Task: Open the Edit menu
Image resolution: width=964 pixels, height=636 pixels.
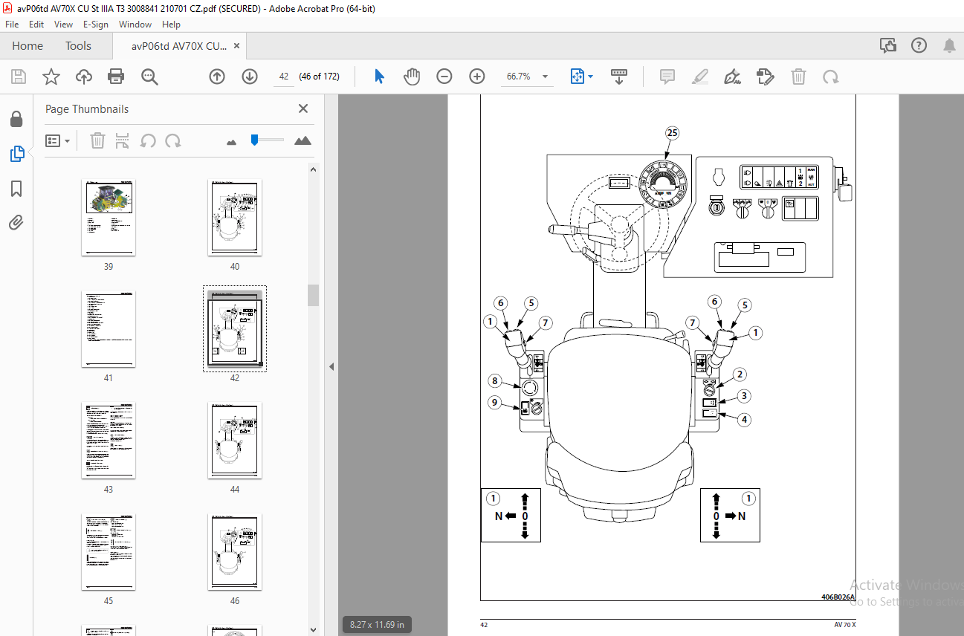Action: point(36,25)
